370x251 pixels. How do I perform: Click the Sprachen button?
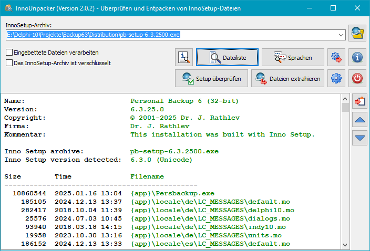[x=293, y=57]
